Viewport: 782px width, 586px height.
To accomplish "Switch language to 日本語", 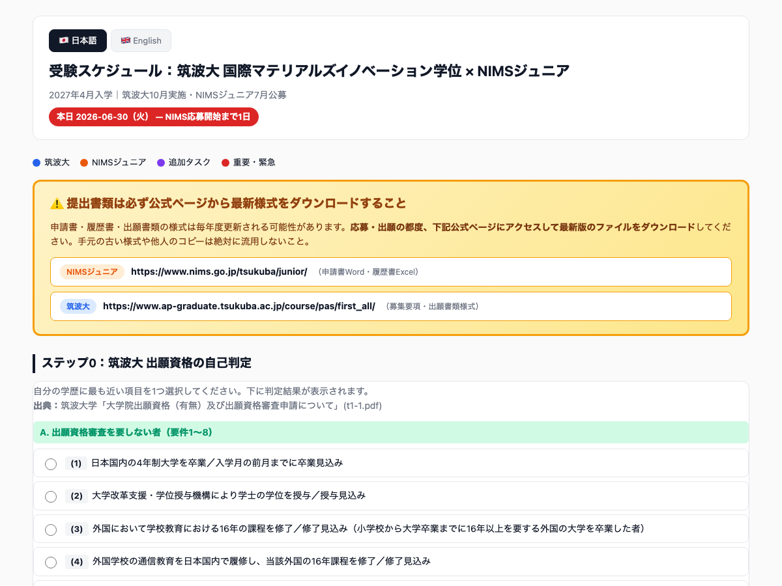I will click(x=78, y=40).
